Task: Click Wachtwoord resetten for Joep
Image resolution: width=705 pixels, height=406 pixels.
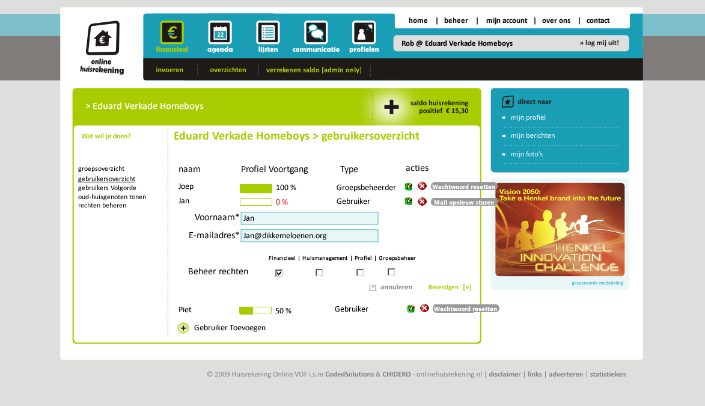Action: [463, 187]
